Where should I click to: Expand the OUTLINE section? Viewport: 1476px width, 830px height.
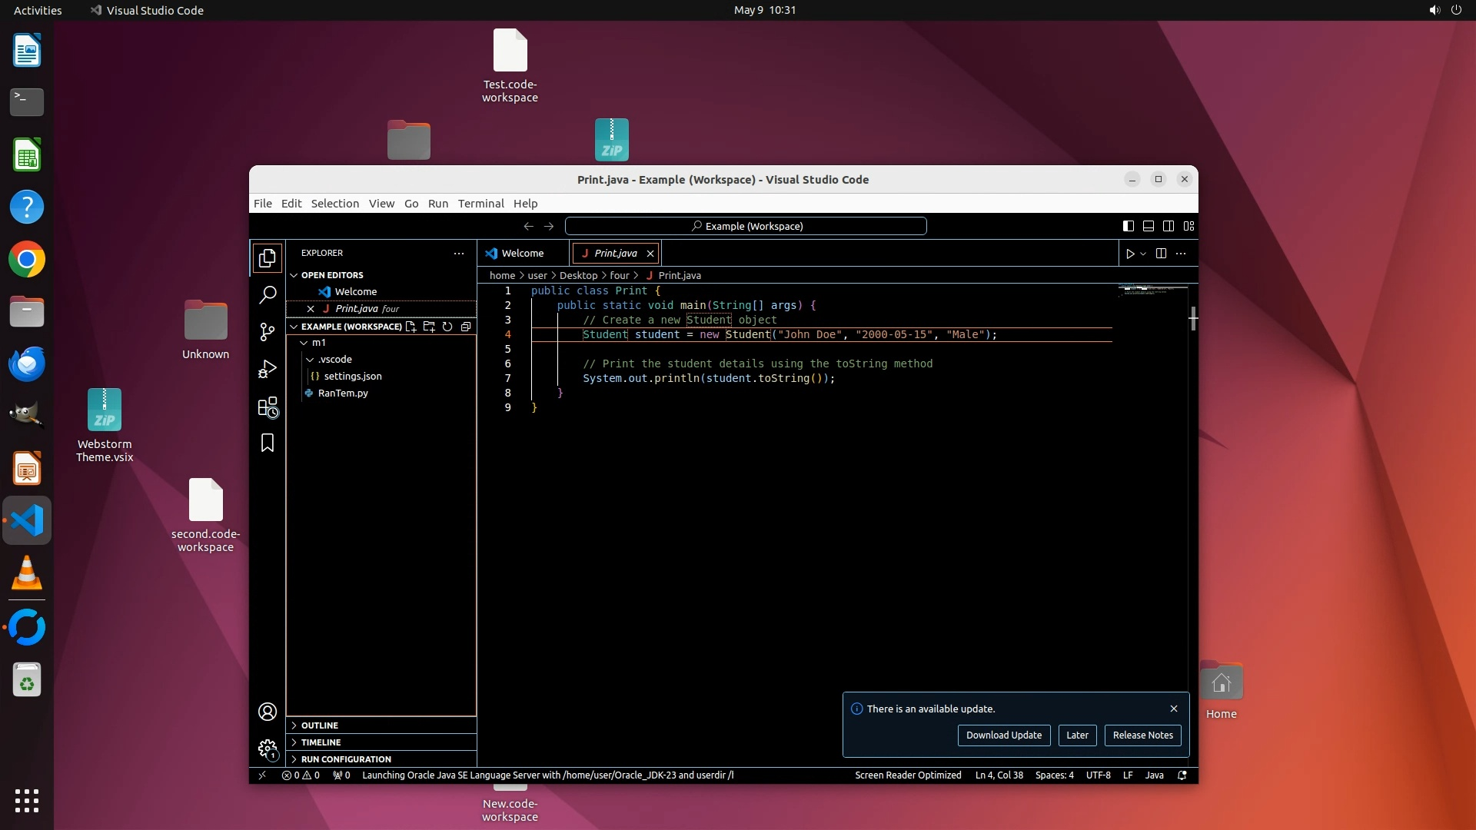pyautogui.click(x=320, y=725)
